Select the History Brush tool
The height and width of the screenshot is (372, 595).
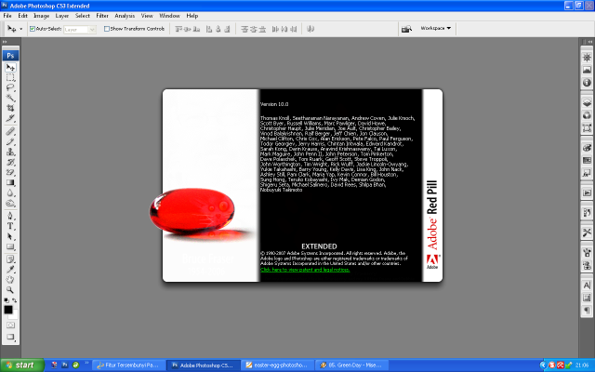pos(10,162)
